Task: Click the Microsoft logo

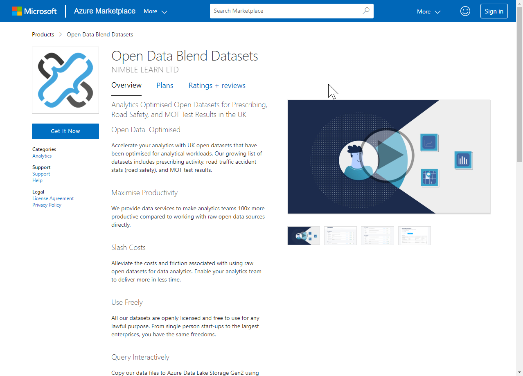Action: (x=34, y=11)
